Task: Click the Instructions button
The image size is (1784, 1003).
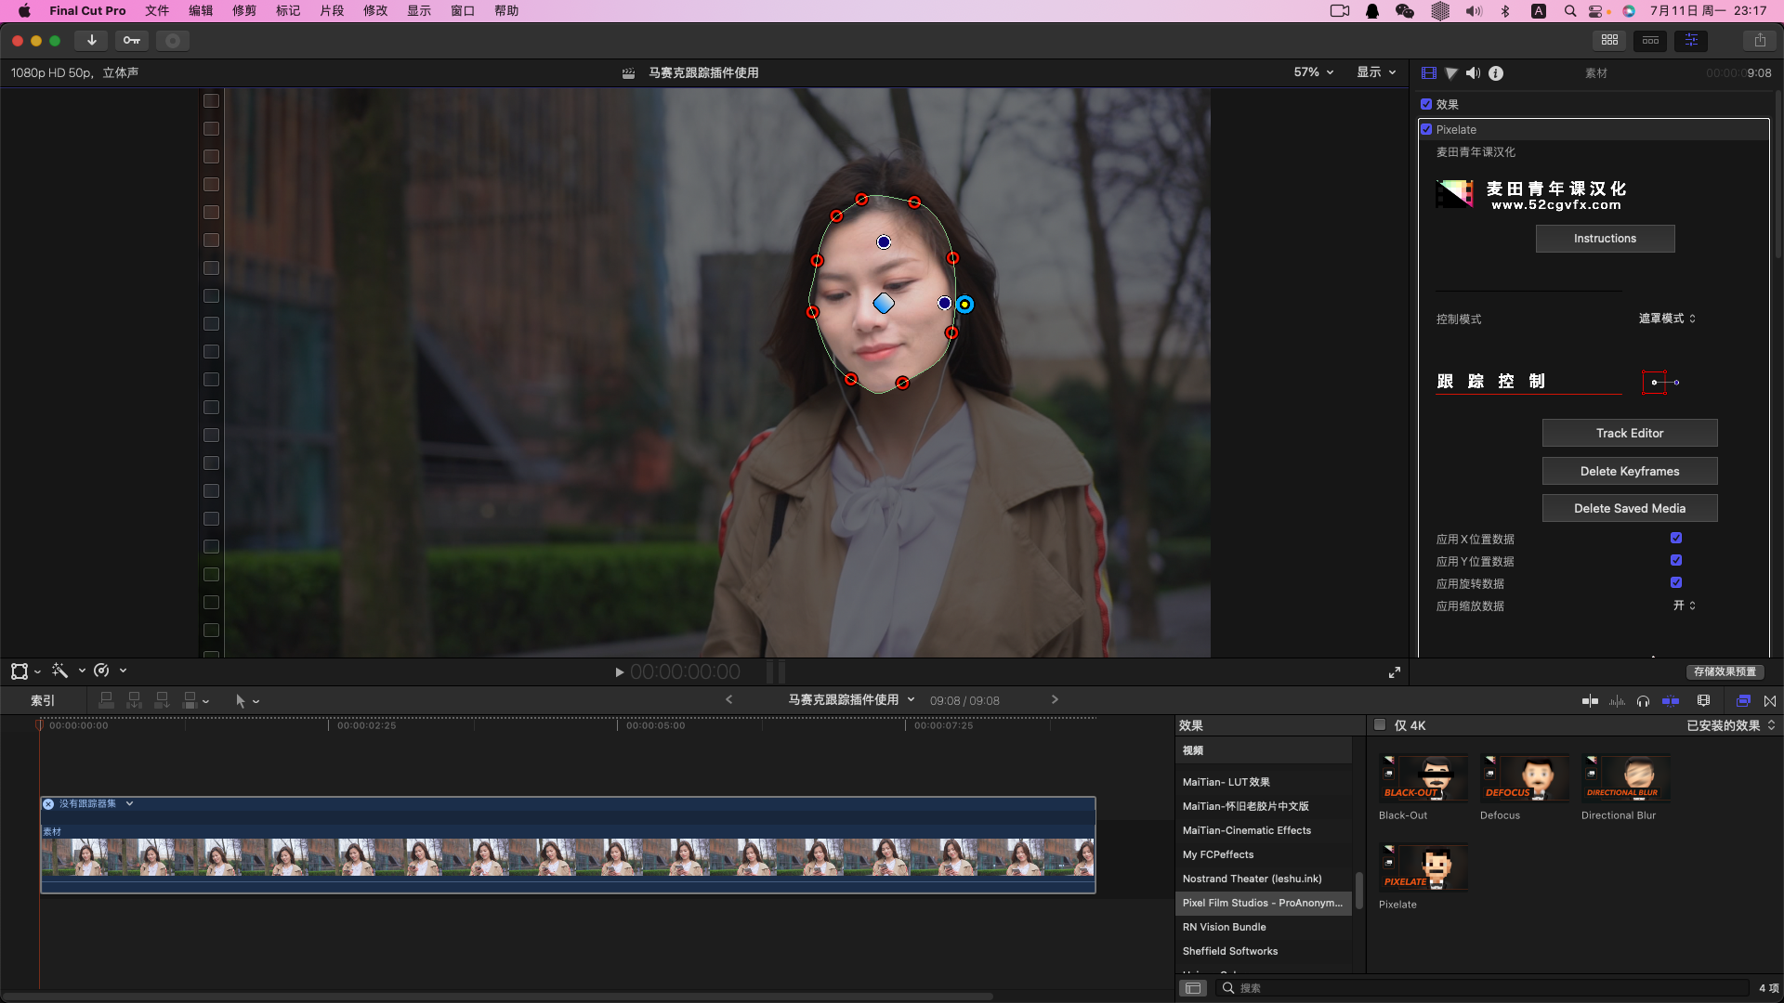Action: point(1605,239)
